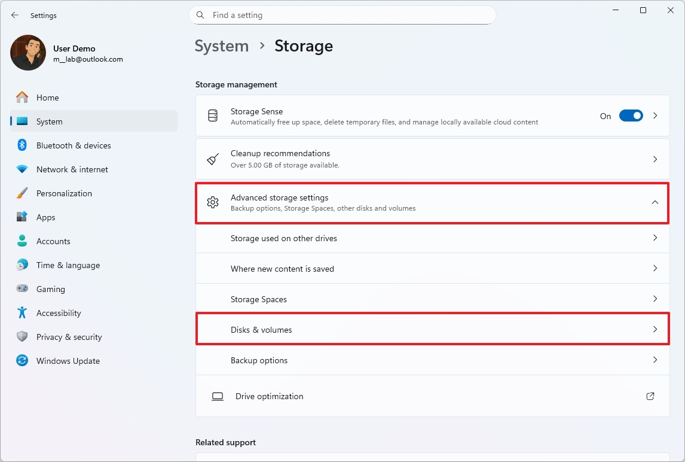Open the Personalization brush icon
Screen dimensions: 685x462
coord(22,193)
